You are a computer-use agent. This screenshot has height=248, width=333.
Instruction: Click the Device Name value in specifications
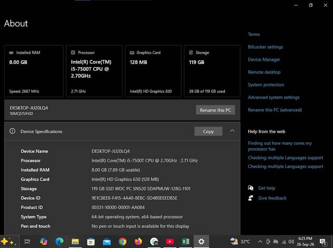click(110, 151)
